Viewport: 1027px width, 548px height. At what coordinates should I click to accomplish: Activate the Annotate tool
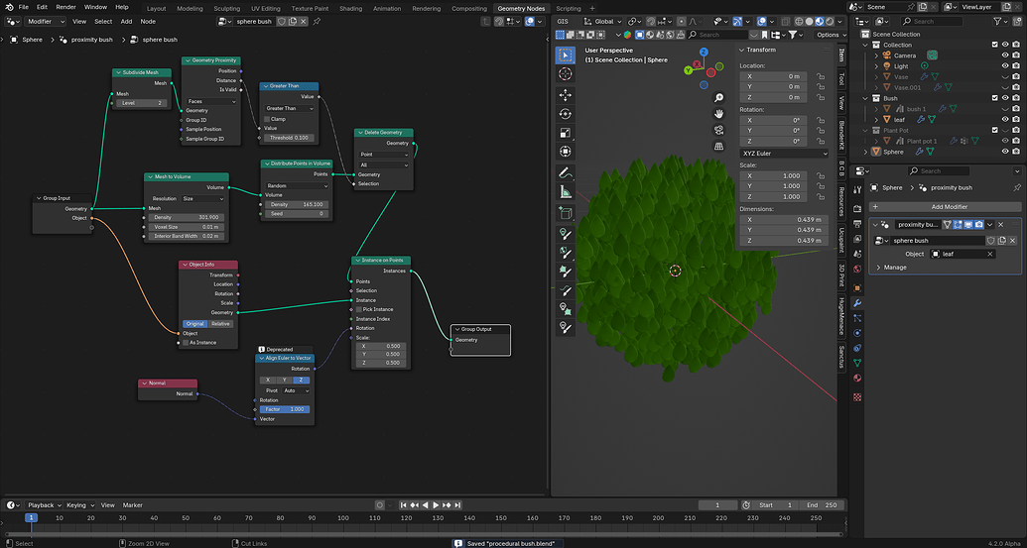[566, 173]
